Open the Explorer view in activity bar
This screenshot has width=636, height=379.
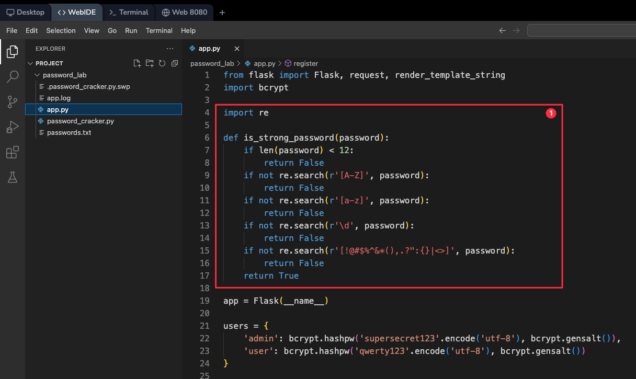pos(12,52)
